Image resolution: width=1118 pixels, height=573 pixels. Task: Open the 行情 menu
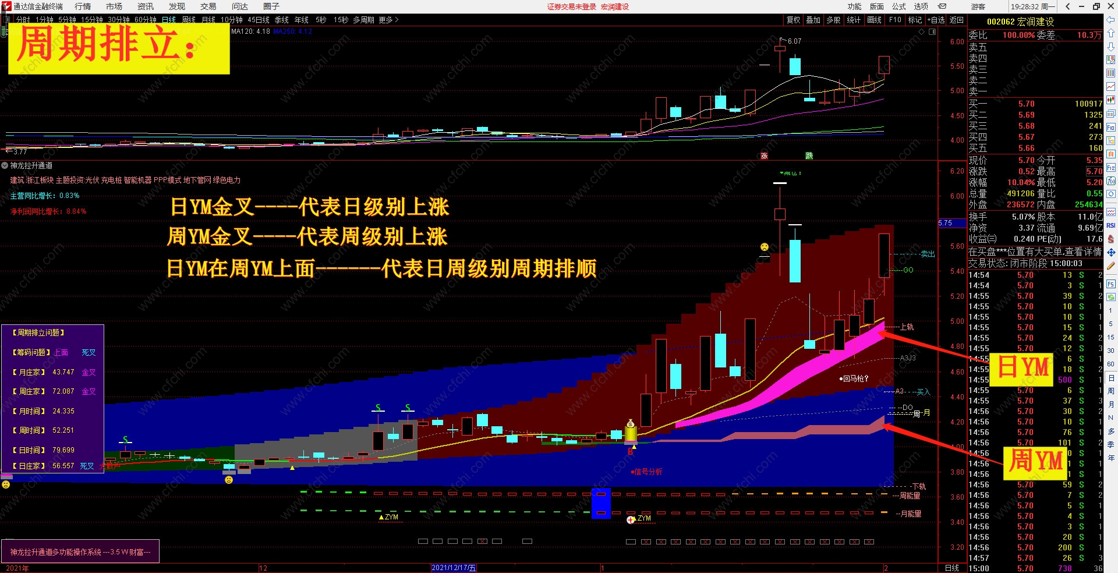point(83,6)
